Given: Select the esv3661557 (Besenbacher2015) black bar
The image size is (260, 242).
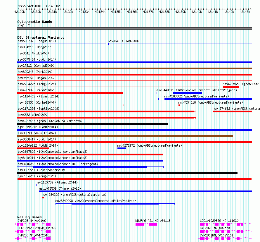Looking at the screenshot, I should click(x=127, y=173).
